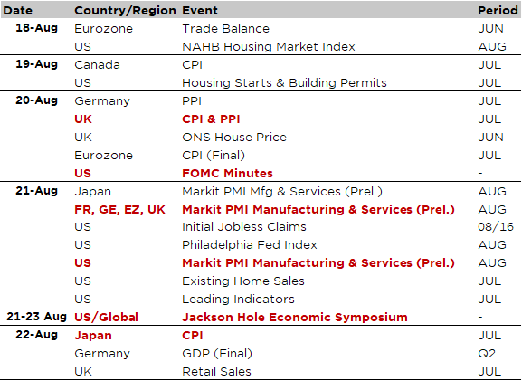
Task: Select UK Retail Sales event
Action: [216, 371]
